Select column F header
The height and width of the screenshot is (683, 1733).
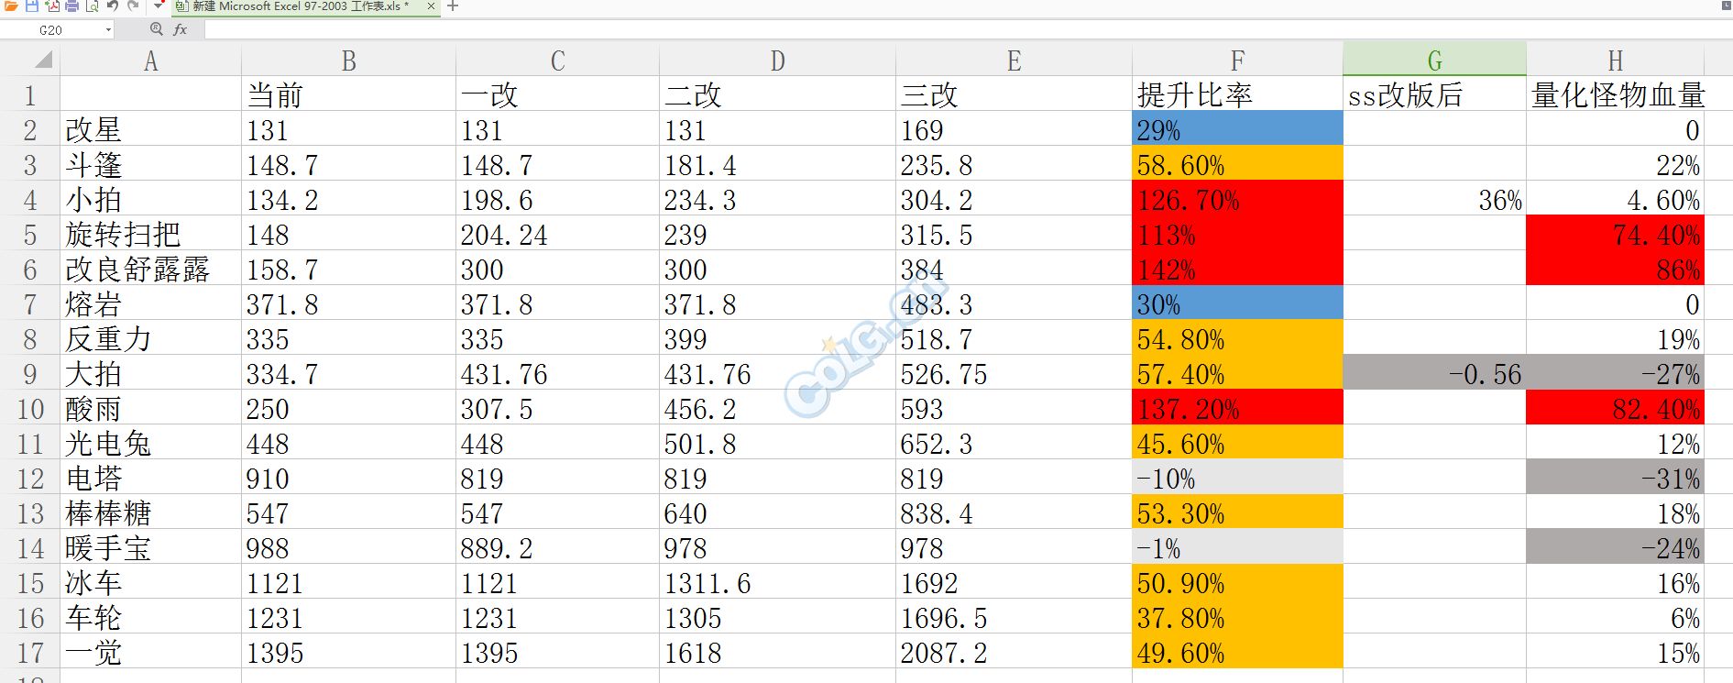(x=1237, y=61)
